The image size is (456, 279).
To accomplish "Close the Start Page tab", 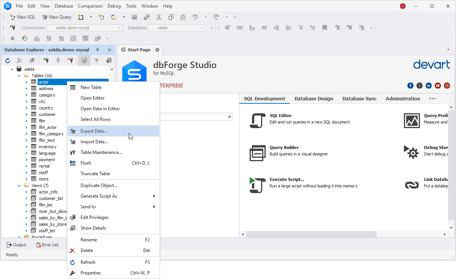I will (157, 50).
